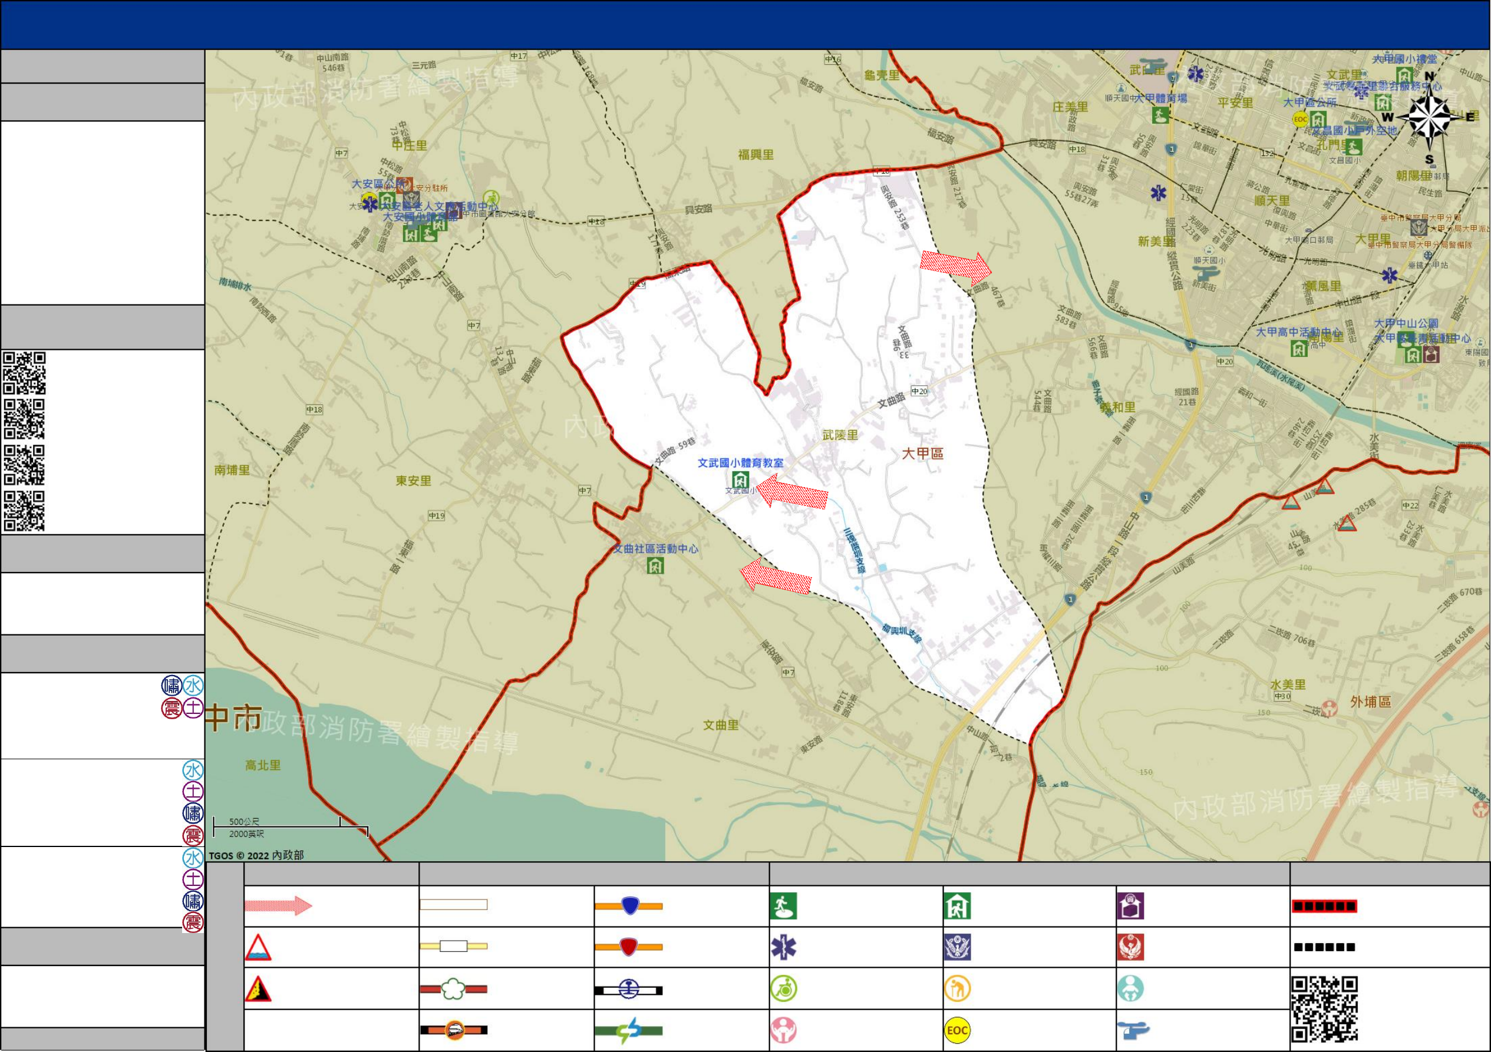Click the shelter icon under 文武國小體育教室
Screen dimensions: 1491x1052
(740, 480)
